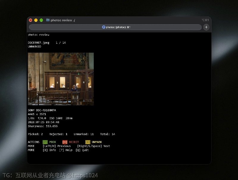Click the church photo preview thumbnail
Screen dimensions: 238x180
click(61, 79)
